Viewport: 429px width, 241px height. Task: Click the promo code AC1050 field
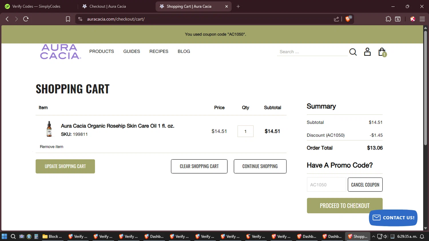(326, 185)
